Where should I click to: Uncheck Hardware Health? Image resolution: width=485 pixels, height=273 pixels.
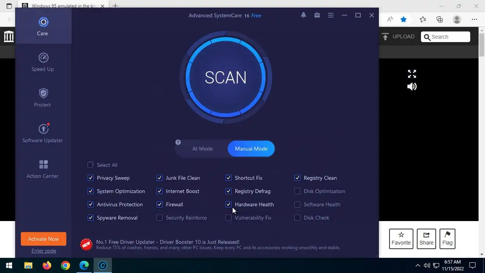click(228, 204)
